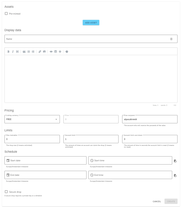Insert a link using chain icon
The height and width of the screenshot is (209, 182).
click(40, 52)
